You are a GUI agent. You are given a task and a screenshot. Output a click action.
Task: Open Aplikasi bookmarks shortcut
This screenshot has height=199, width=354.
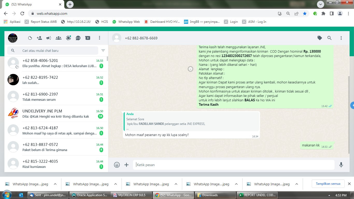click(12, 22)
